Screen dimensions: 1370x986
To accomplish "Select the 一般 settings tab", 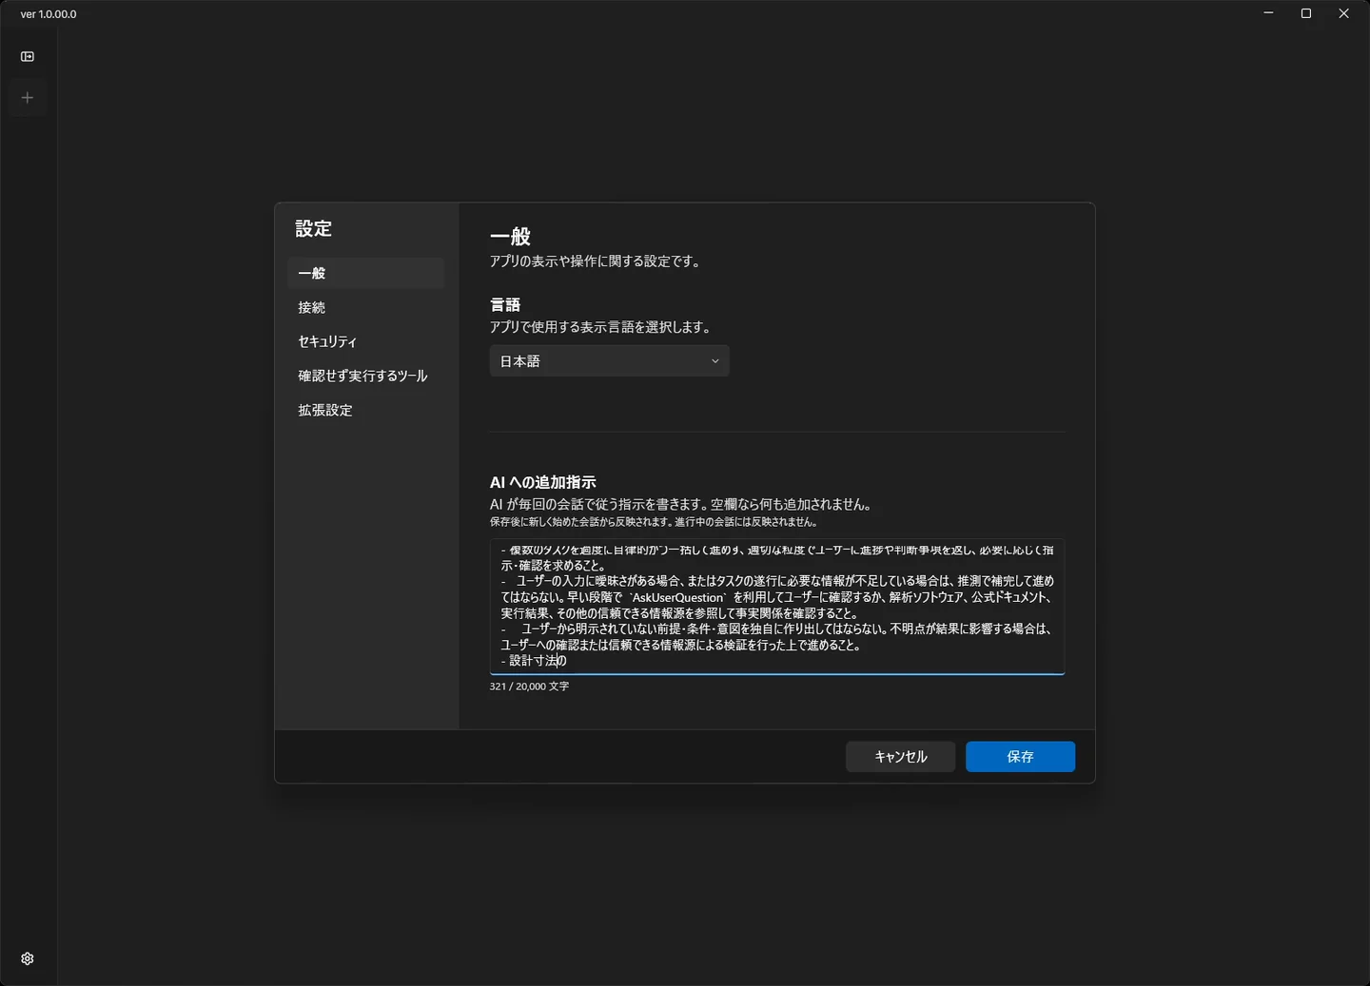I will (365, 273).
